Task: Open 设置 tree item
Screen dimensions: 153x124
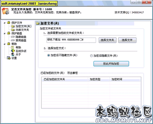Action: pyautogui.click(x=14, y=58)
